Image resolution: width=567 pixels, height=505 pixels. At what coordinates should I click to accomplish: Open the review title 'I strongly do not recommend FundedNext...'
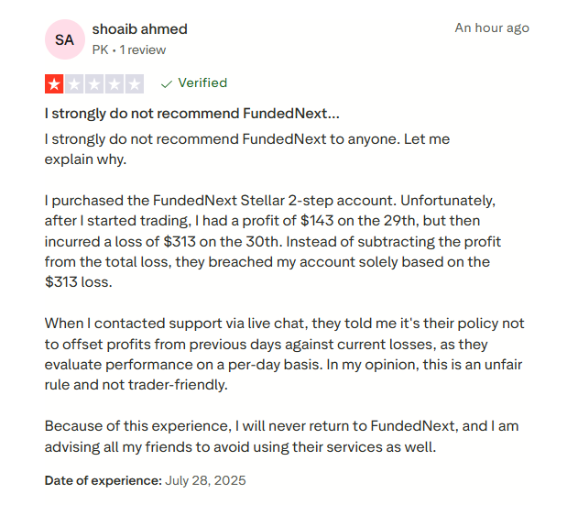coord(192,115)
